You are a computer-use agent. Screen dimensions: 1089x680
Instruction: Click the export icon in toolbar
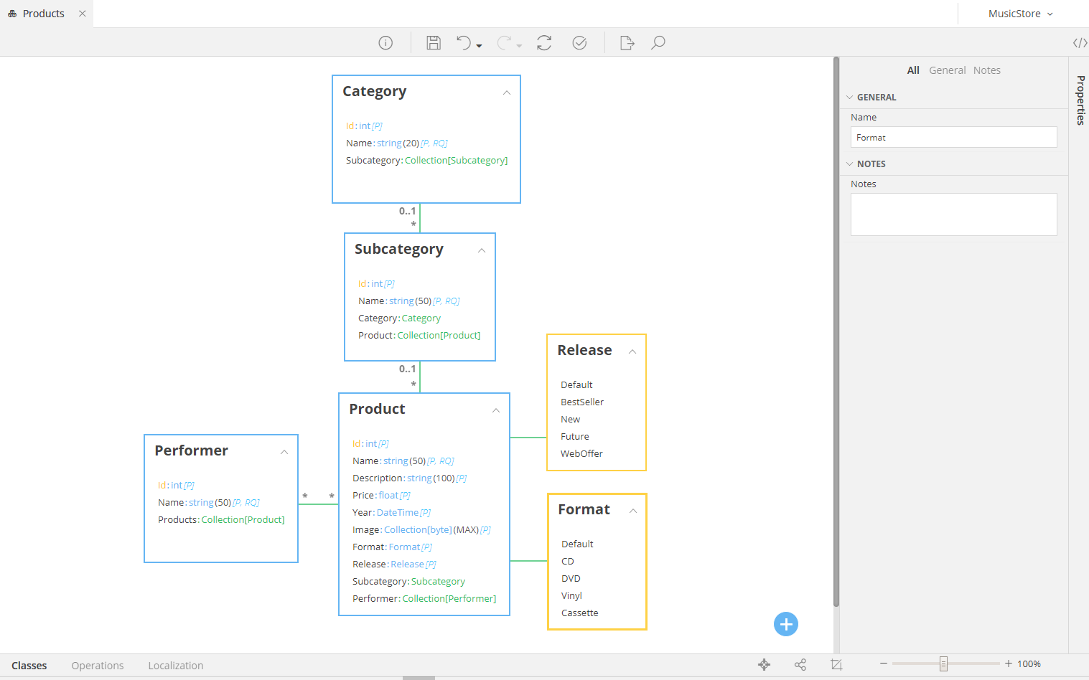[x=627, y=43]
